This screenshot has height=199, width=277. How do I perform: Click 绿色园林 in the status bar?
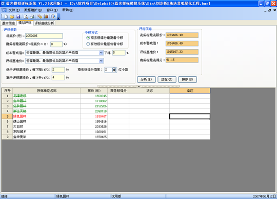(x=63, y=196)
